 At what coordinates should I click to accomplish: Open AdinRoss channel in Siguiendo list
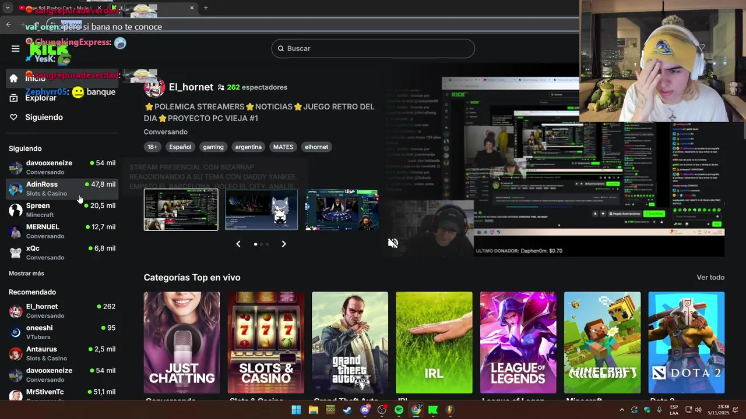tap(62, 189)
